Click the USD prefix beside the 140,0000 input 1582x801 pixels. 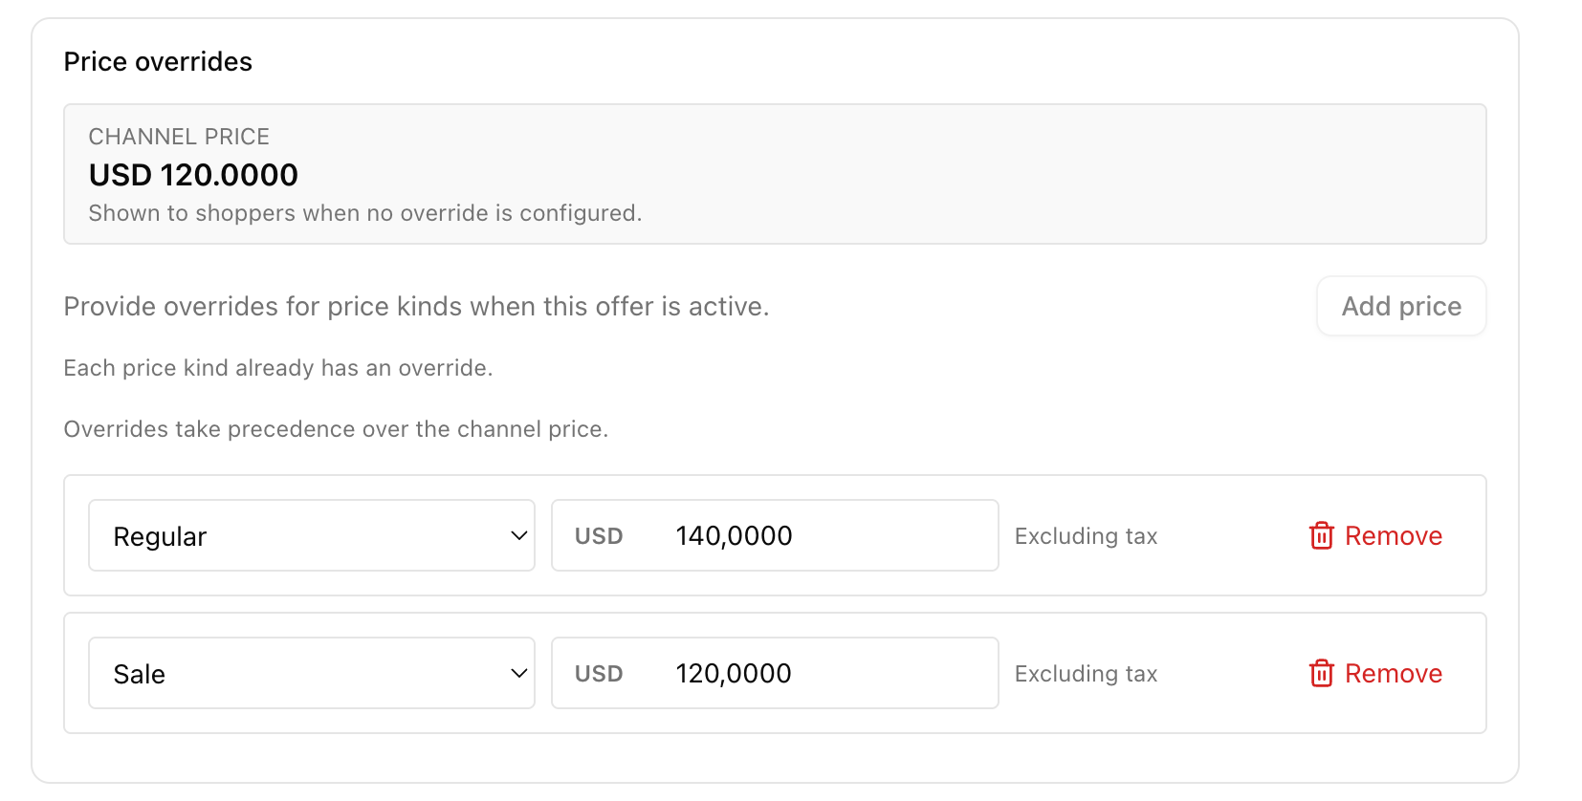pos(599,535)
